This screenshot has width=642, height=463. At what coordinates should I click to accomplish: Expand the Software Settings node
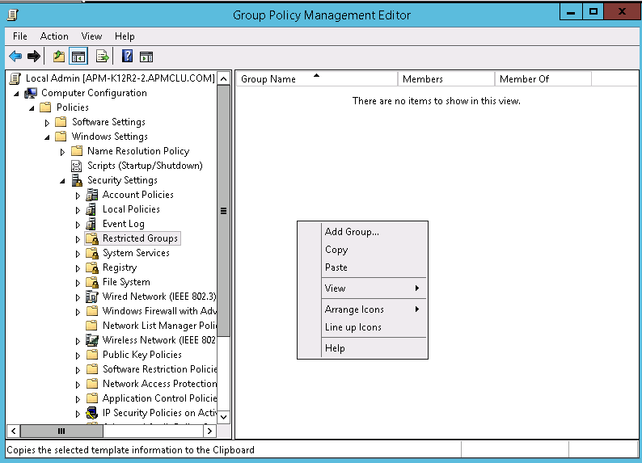click(47, 123)
